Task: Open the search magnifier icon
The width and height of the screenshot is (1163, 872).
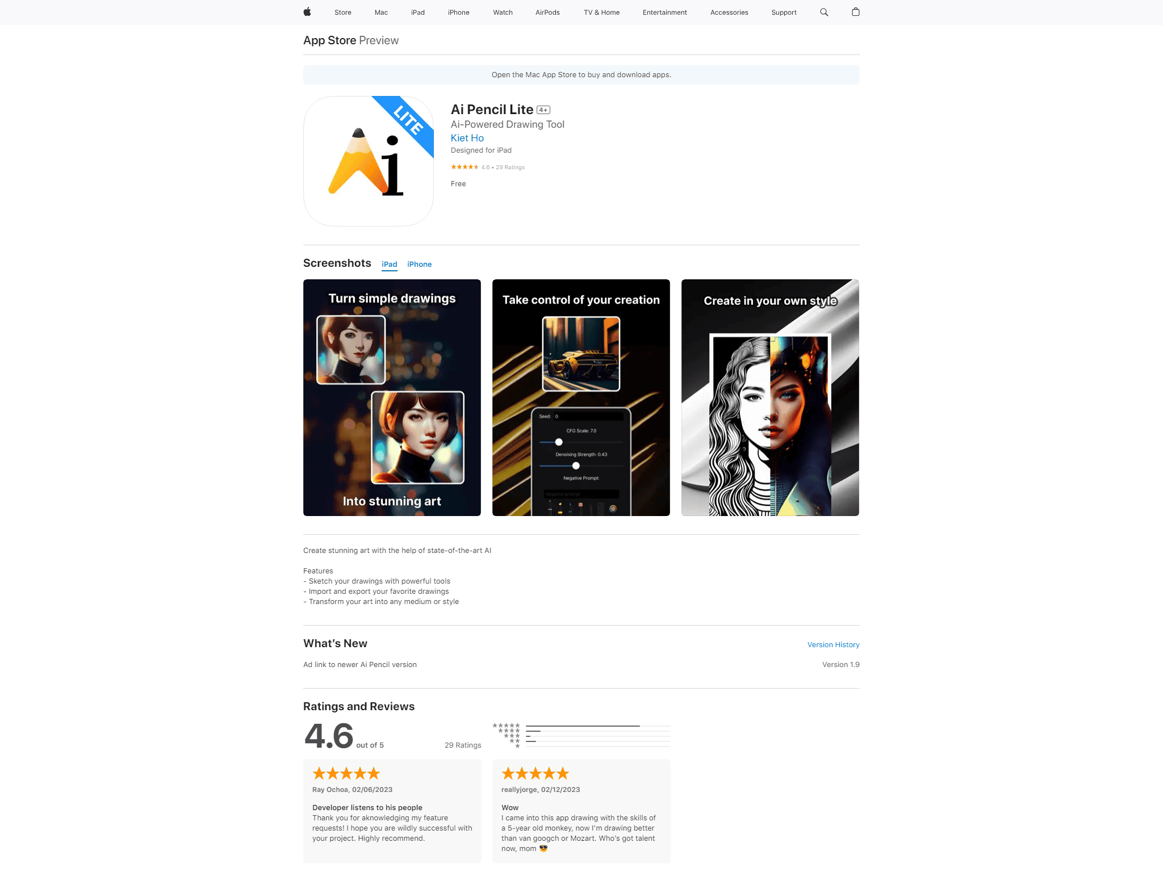Action: coord(824,12)
